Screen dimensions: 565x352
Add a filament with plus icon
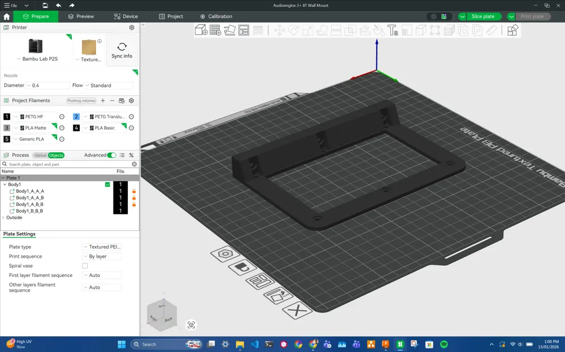103,101
